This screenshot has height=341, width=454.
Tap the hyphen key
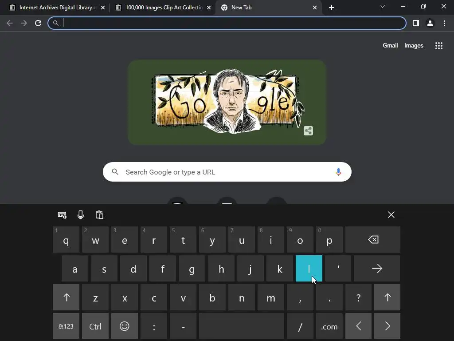pos(183,326)
